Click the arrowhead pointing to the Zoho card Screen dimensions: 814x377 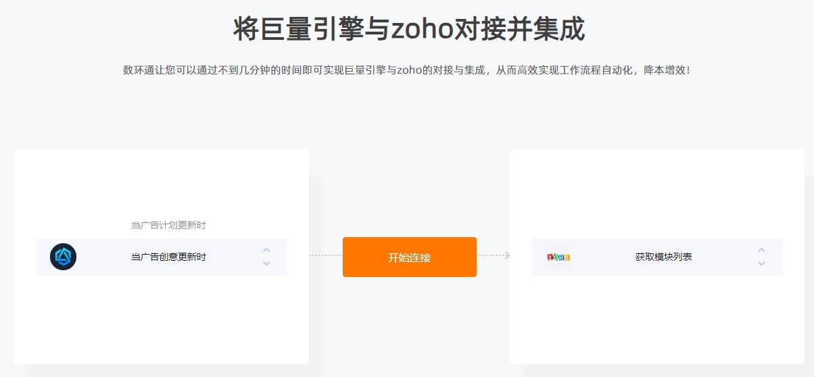pos(506,255)
